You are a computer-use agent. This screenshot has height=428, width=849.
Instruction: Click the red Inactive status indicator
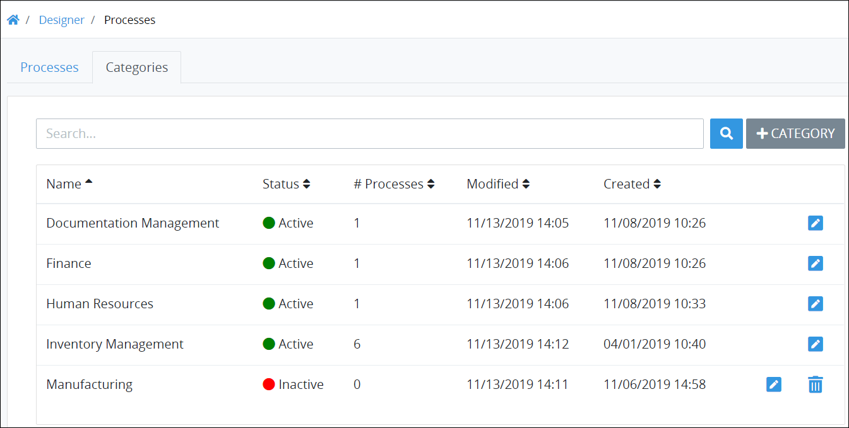(269, 385)
